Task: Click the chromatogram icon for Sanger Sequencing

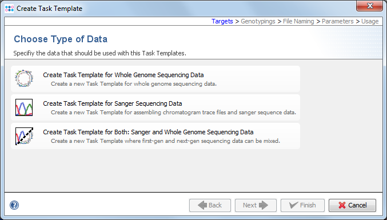Action: coord(24,107)
